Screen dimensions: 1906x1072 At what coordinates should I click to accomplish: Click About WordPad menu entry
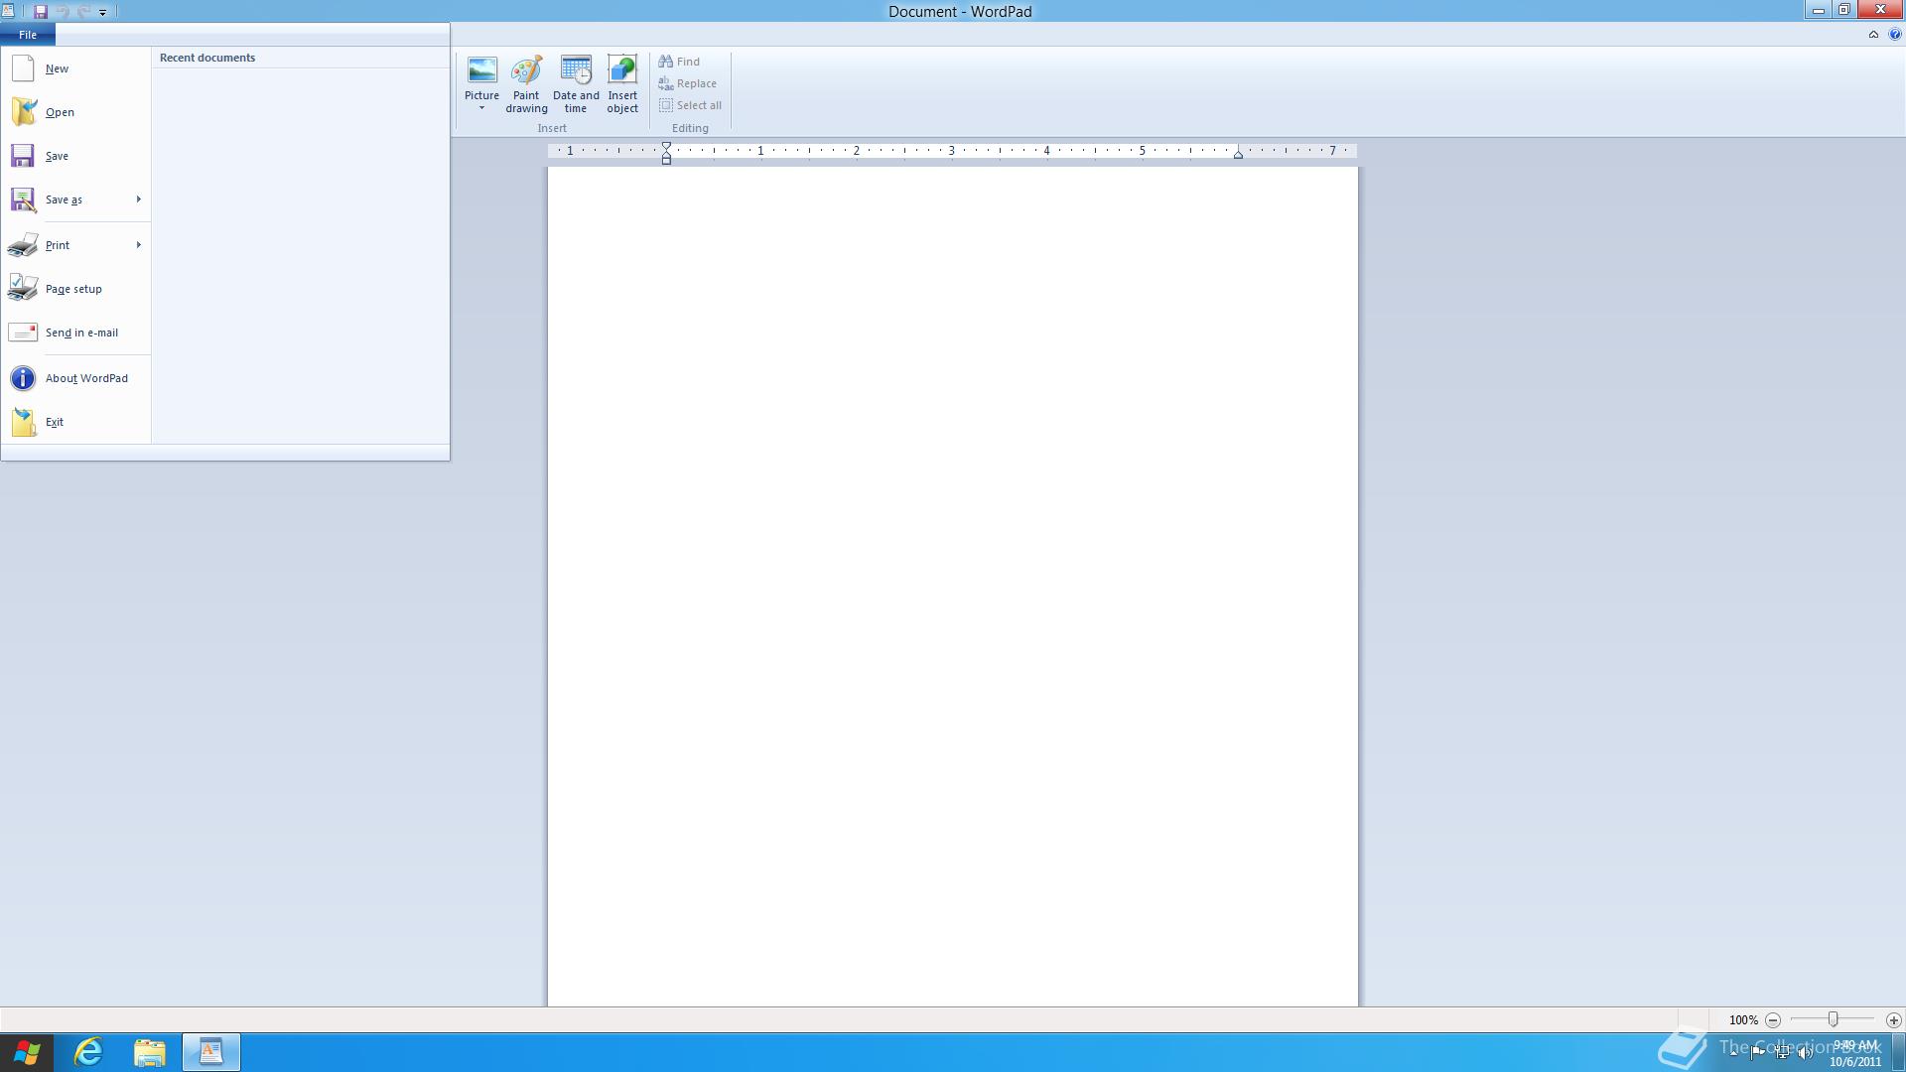(x=85, y=378)
